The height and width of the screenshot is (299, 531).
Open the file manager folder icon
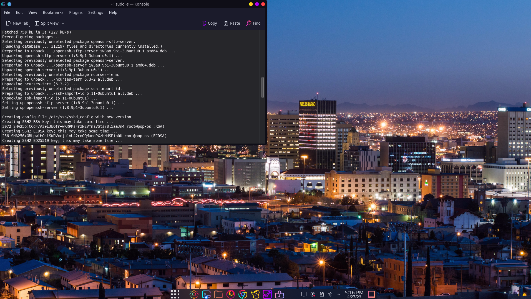tap(218, 294)
